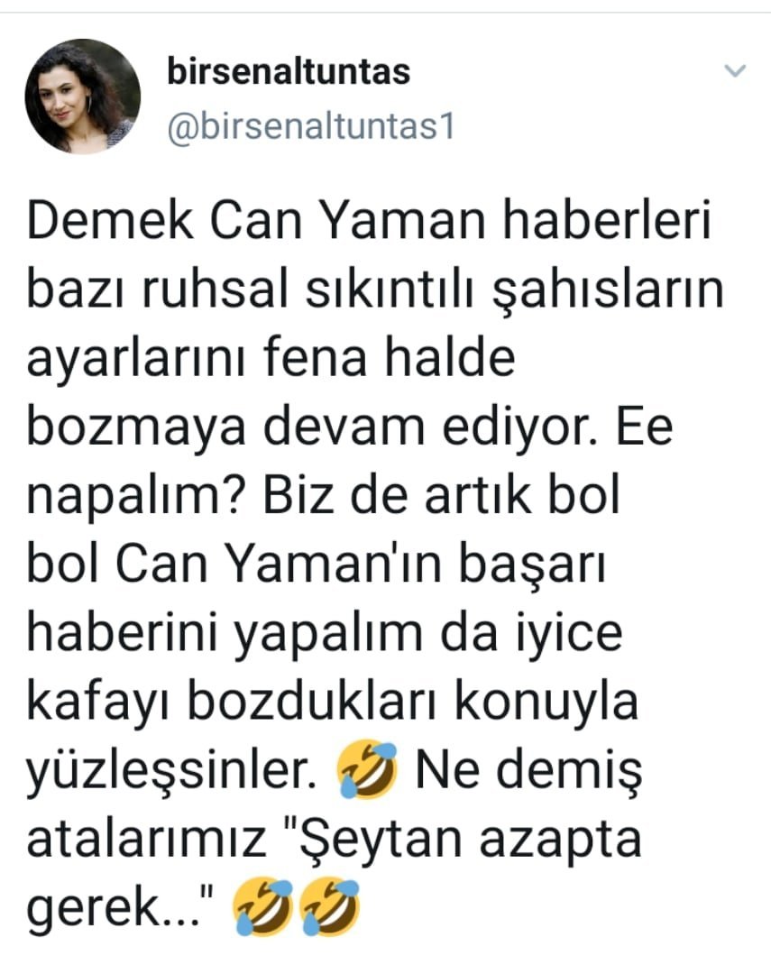Image resolution: width=771 pixels, height=974 pixels.
Task: Click the laughing emoji after yüzleşsinler
Action: (x=366, y=768)
